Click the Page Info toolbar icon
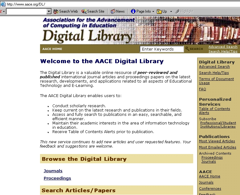The image size is (240, 195). point(133,11)
